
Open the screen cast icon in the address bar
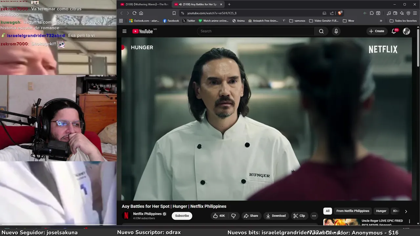pos(325,13)
